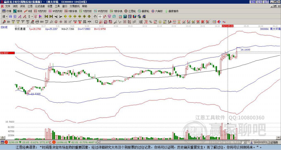This screenshot has height=150, width=281.
Task: Open the 板块 sector view
Action: click(18, 11)
